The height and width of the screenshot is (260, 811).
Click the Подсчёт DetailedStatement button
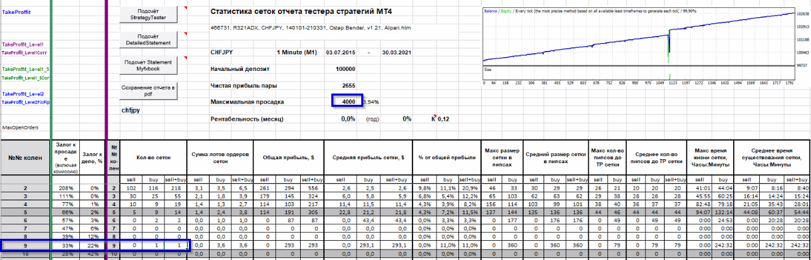pyautogui.click(x=149, y=39)
